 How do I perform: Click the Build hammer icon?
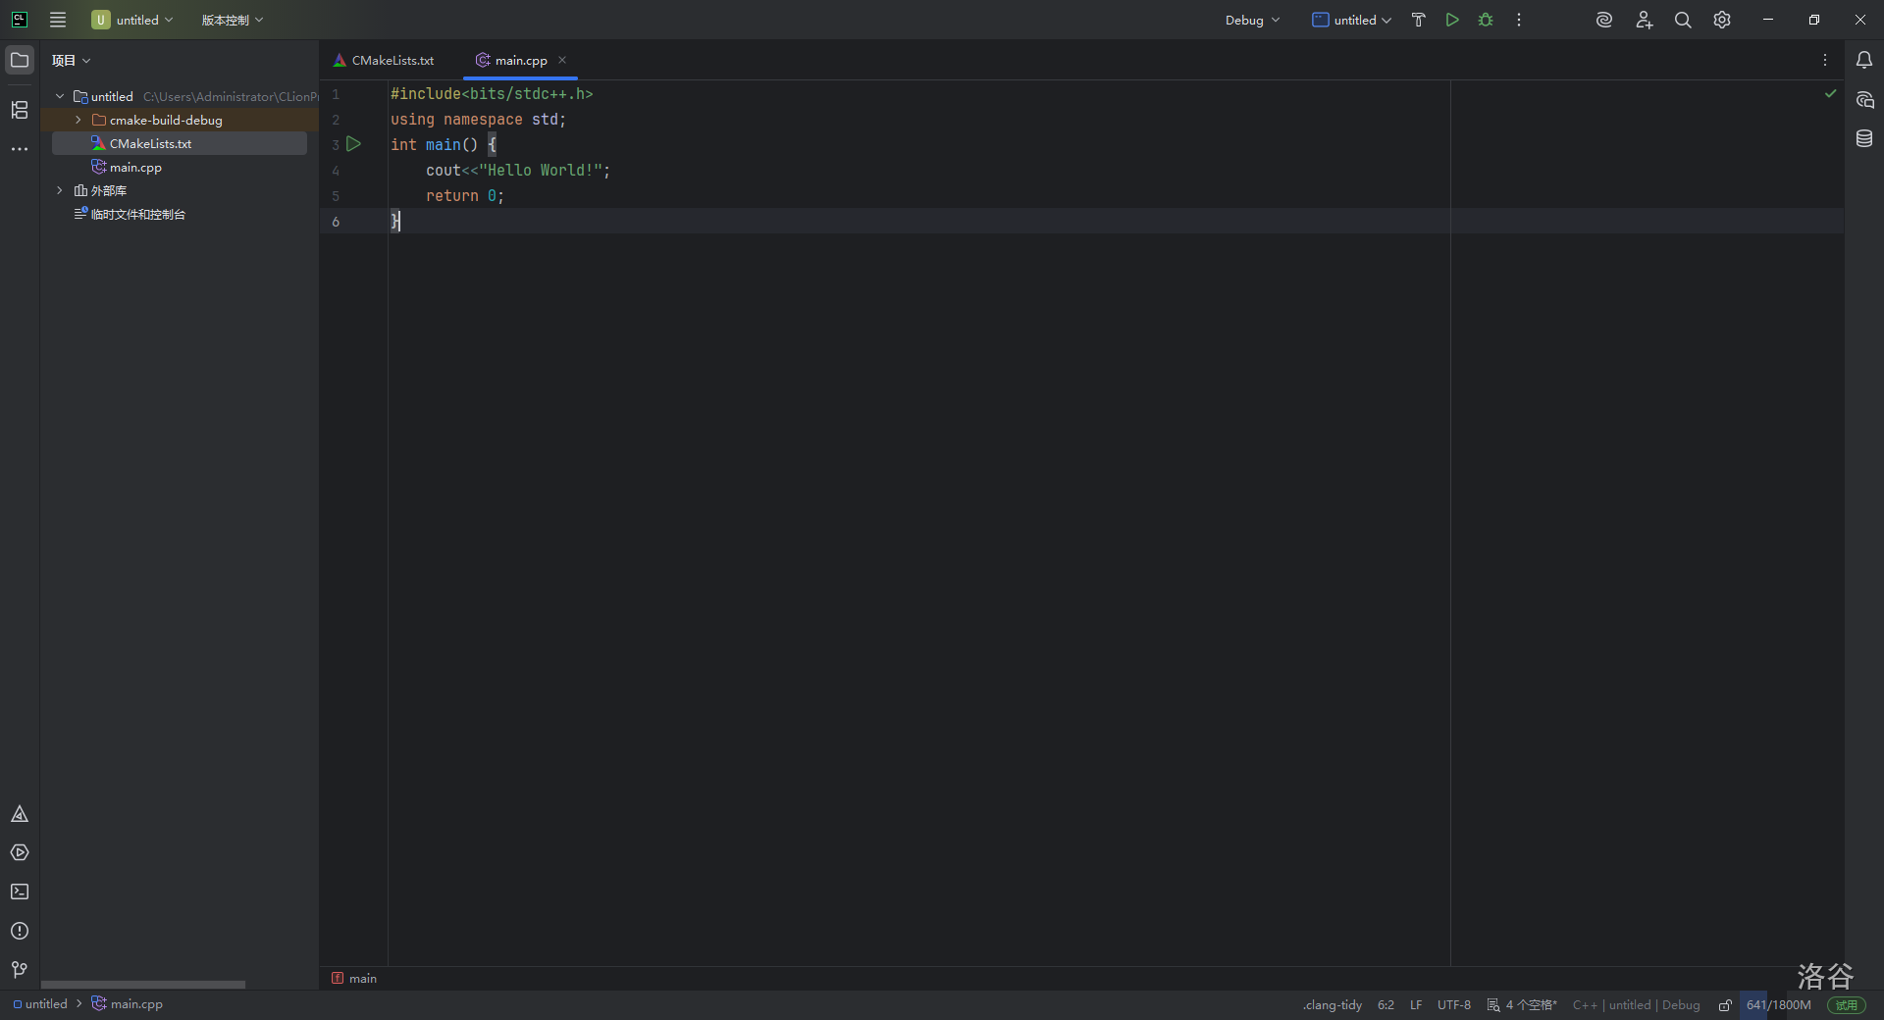click(x=1418, y=20)
